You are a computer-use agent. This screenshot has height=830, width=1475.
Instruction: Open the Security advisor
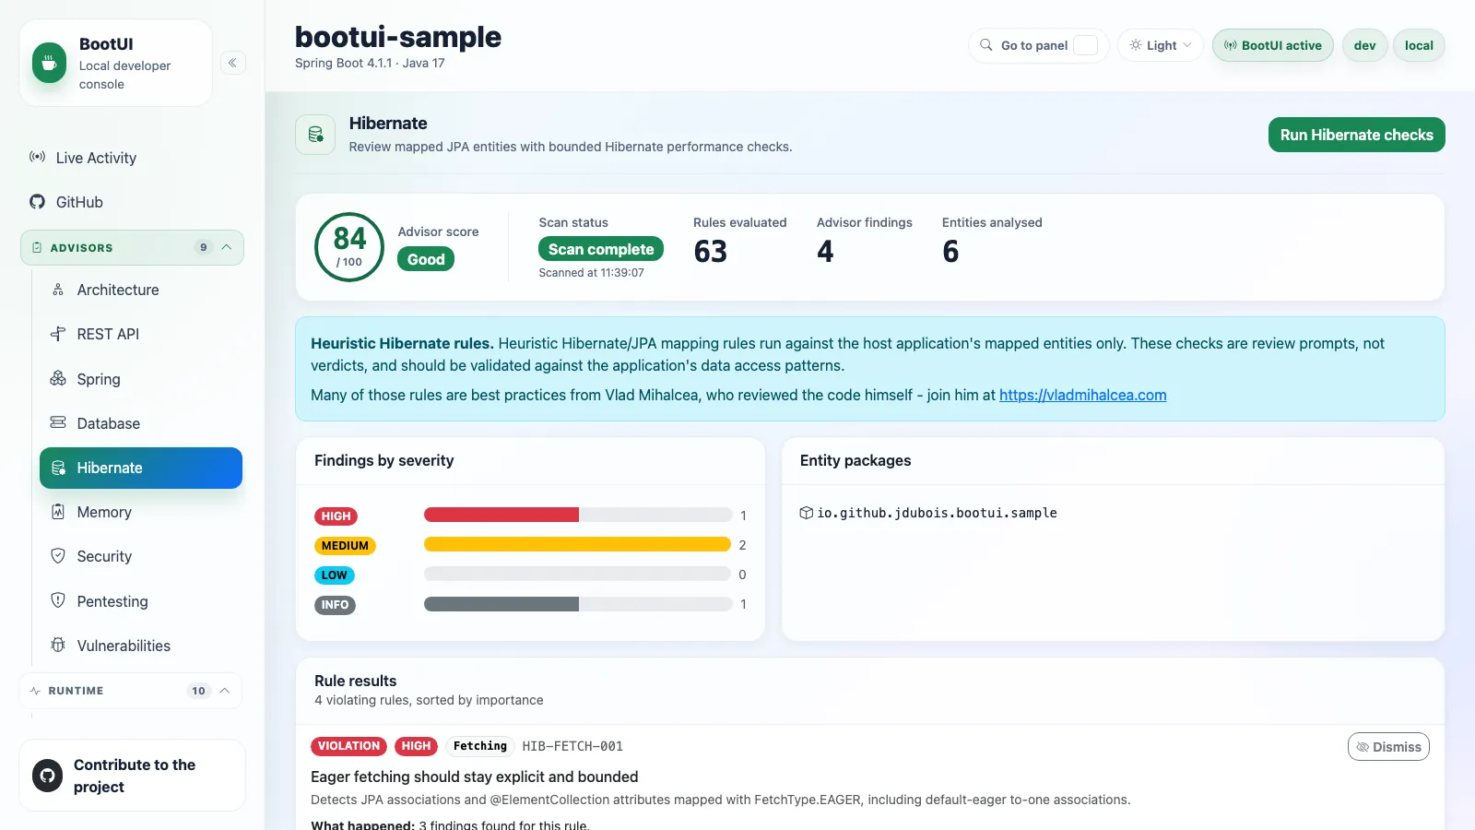pyautogui.click(x=141, y=556)
